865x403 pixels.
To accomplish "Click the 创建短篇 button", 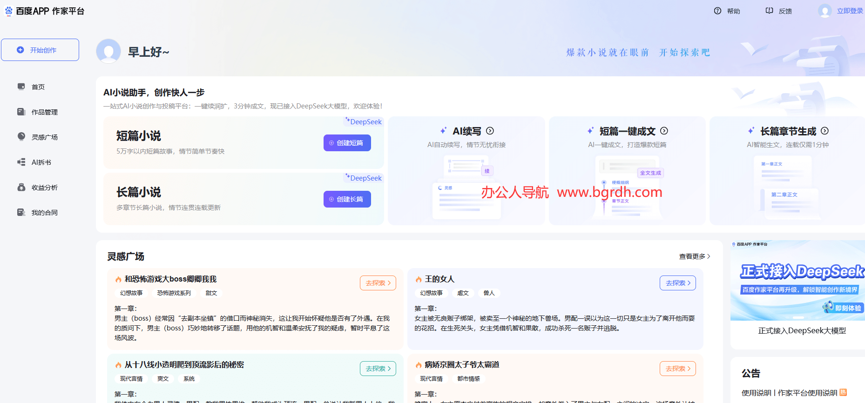I will click(347, 143).
